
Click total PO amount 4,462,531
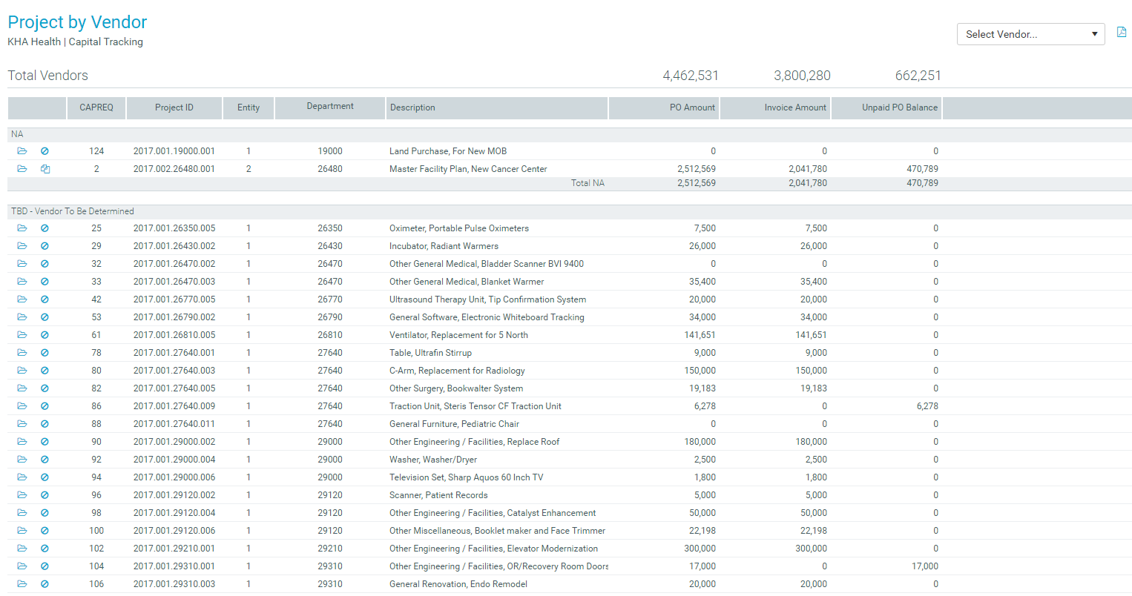(691, 76)
